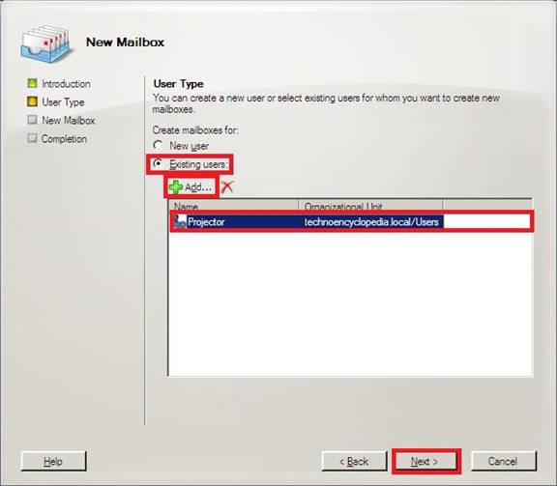Viewport: 557px width, 486px height.
Task: Select the Existing users radio button
Action: click(158, 163)
